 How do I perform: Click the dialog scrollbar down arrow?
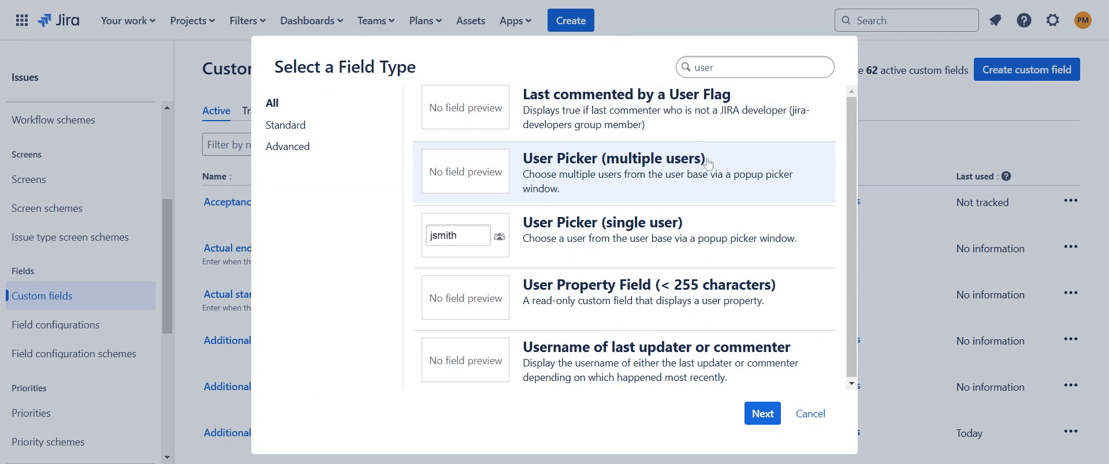851,384
